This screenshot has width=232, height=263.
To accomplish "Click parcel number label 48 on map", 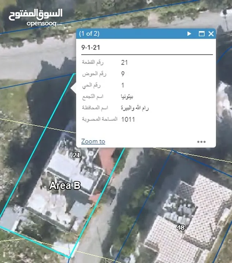I will (x=180, y=228).
